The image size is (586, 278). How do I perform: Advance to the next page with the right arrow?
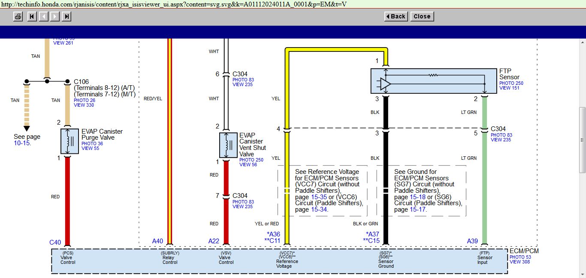pyautogui.click(x=55, y=16)
